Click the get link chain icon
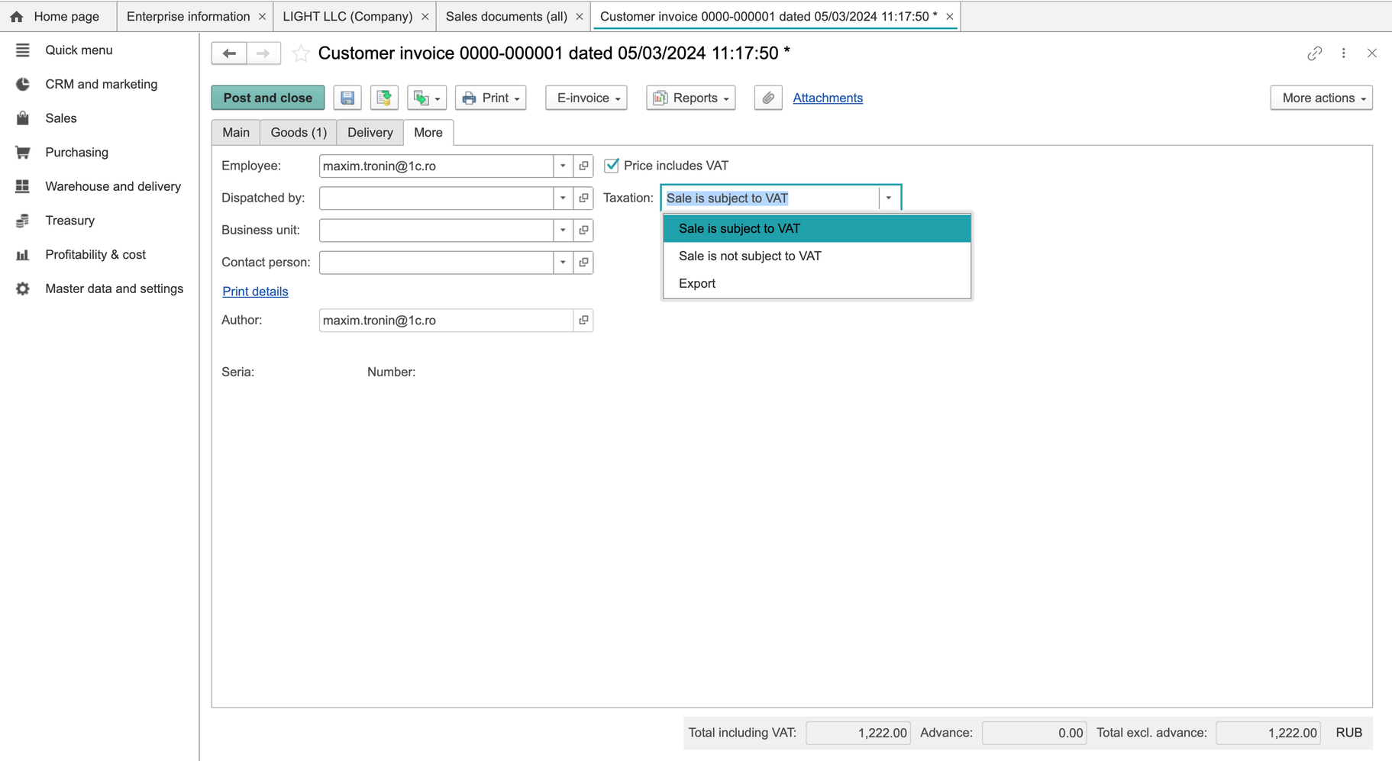The width and height of the screenshot is (1392, 761). pyautogui.click(x=1314, y=53)
